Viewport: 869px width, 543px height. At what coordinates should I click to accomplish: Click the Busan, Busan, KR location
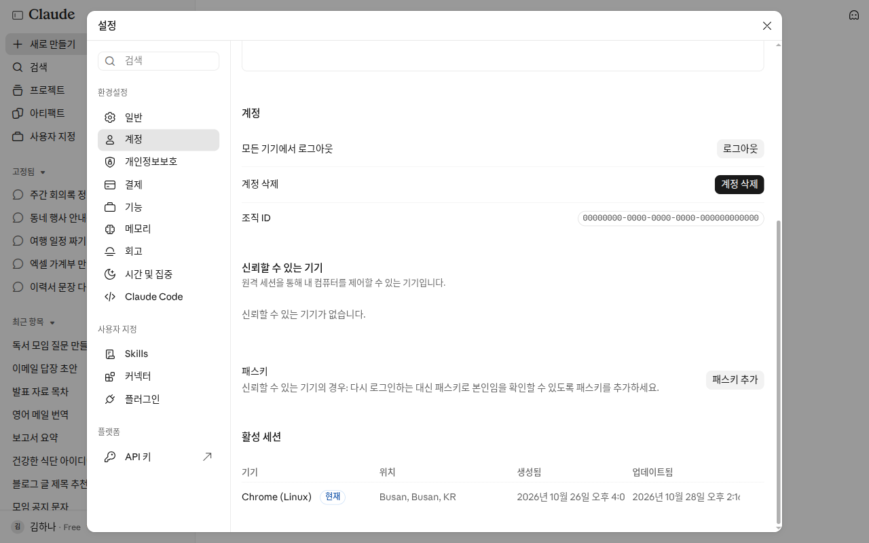point(418,498)
